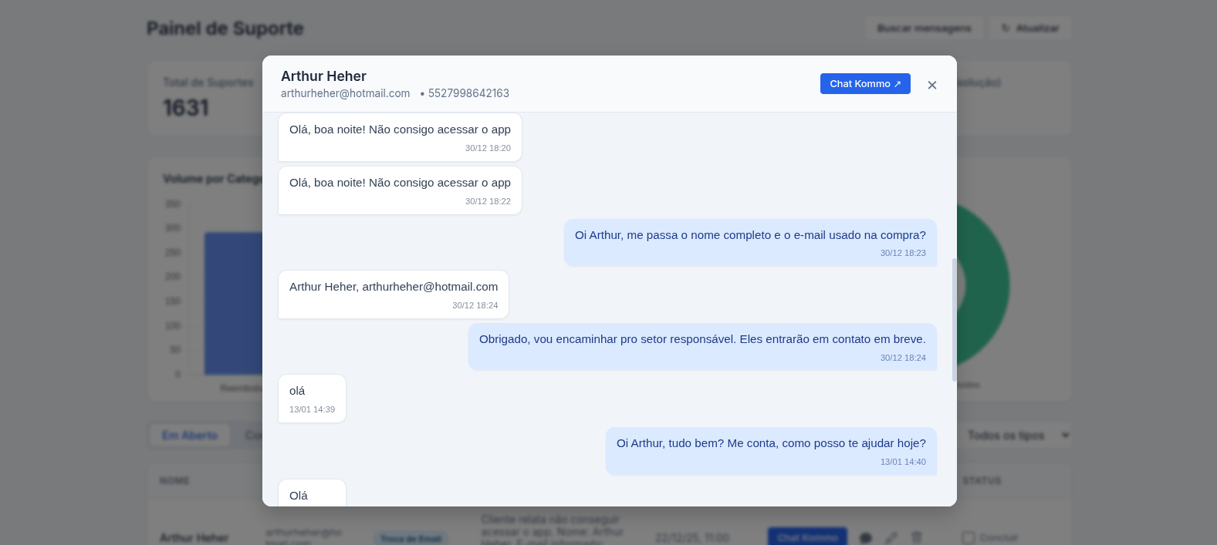The image size is (1217, 545).
Task: Sort by the NOME column header
Action: click(174, 481)
